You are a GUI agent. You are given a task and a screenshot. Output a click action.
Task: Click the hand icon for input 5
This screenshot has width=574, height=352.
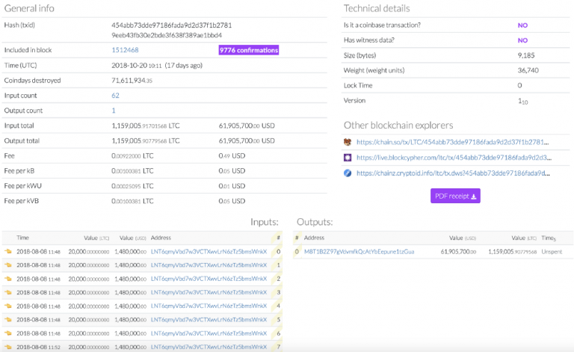pos(8,319)
